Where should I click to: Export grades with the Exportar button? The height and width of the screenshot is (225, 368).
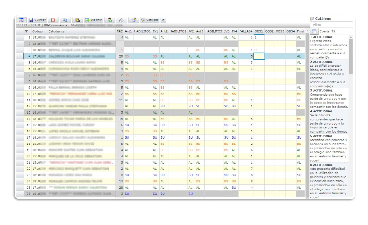(94, 20)
